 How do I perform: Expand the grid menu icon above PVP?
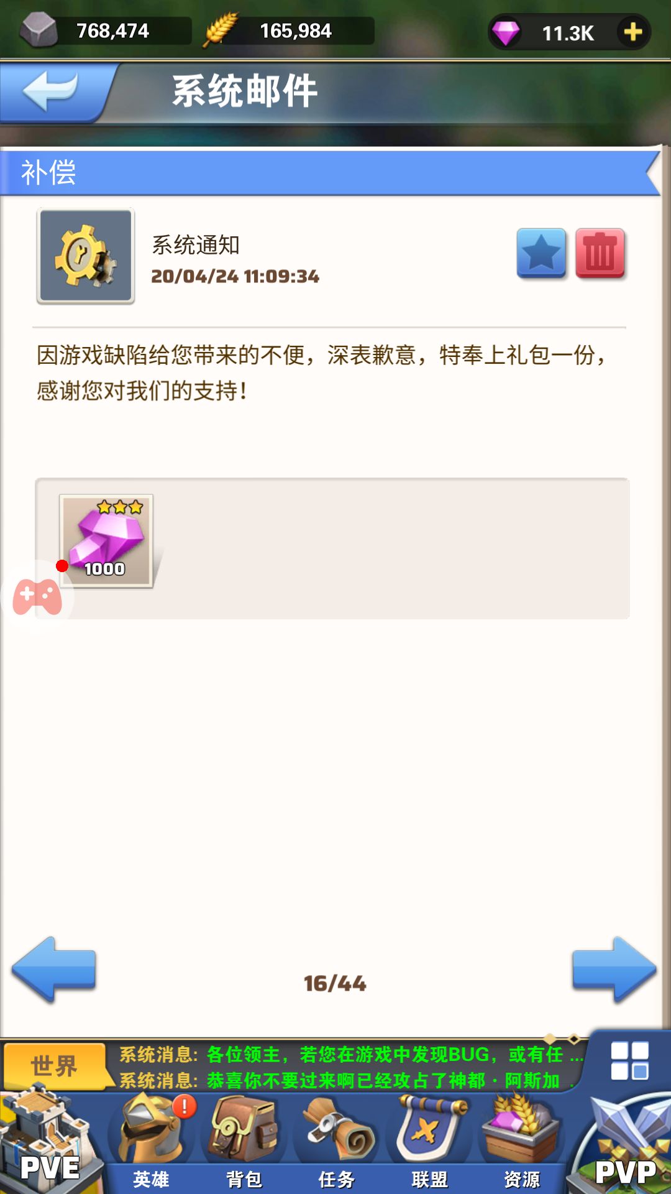click(629, 1060)
